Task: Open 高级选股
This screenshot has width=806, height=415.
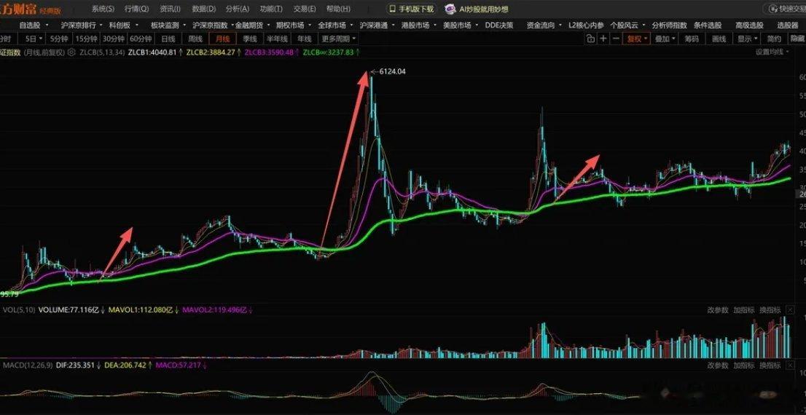Action: coord(749,25)
